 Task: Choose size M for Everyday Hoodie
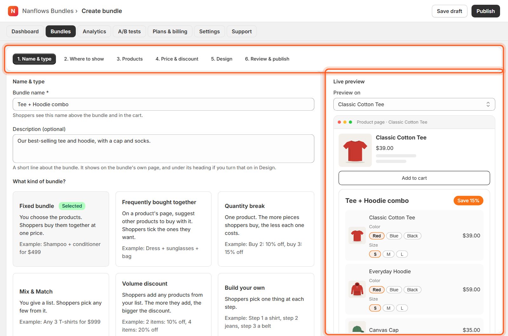[388, 308]
